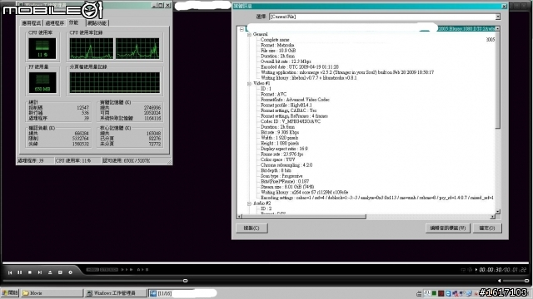Viewport: 533px width, 299px height.
Task: Select the 'Complete name' row
Action: pyautogui.click(x=275, y=40)
